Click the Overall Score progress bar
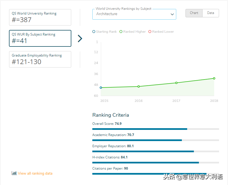The height and width of the screenshot is (185, 228). [x=156, y=129]
